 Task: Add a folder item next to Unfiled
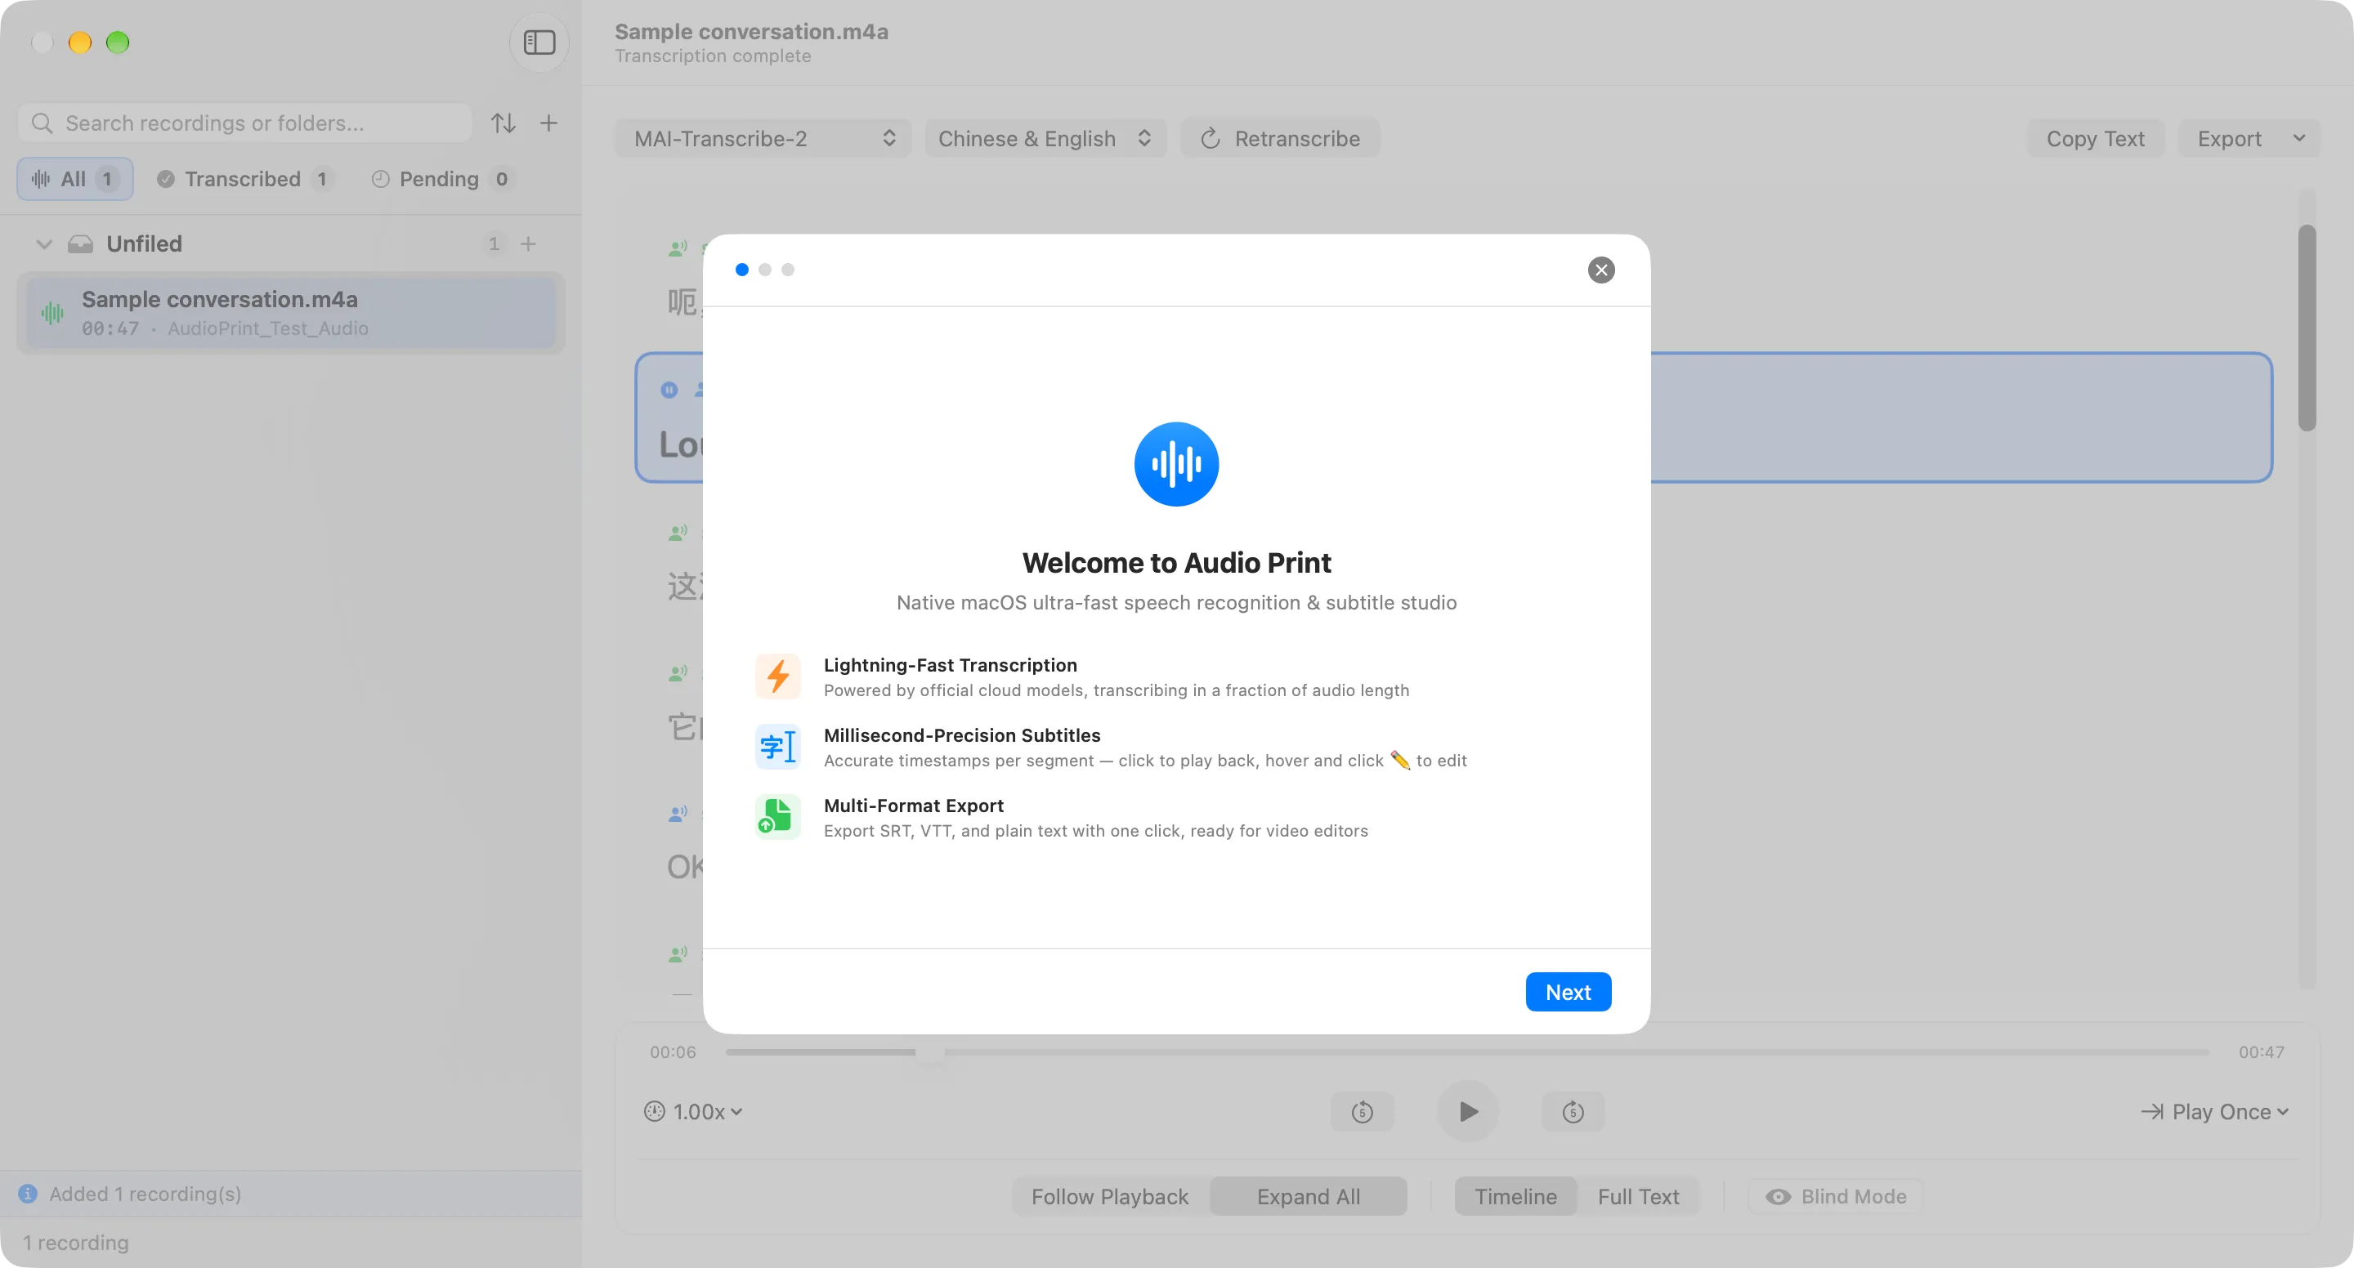click(x=528, y=244)
